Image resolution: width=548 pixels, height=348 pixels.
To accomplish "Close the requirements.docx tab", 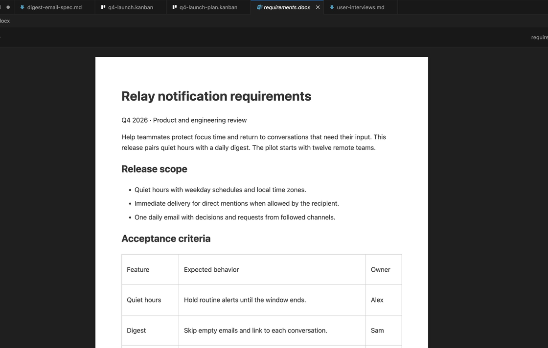I will pyautogui.click(x=318, y=7).
